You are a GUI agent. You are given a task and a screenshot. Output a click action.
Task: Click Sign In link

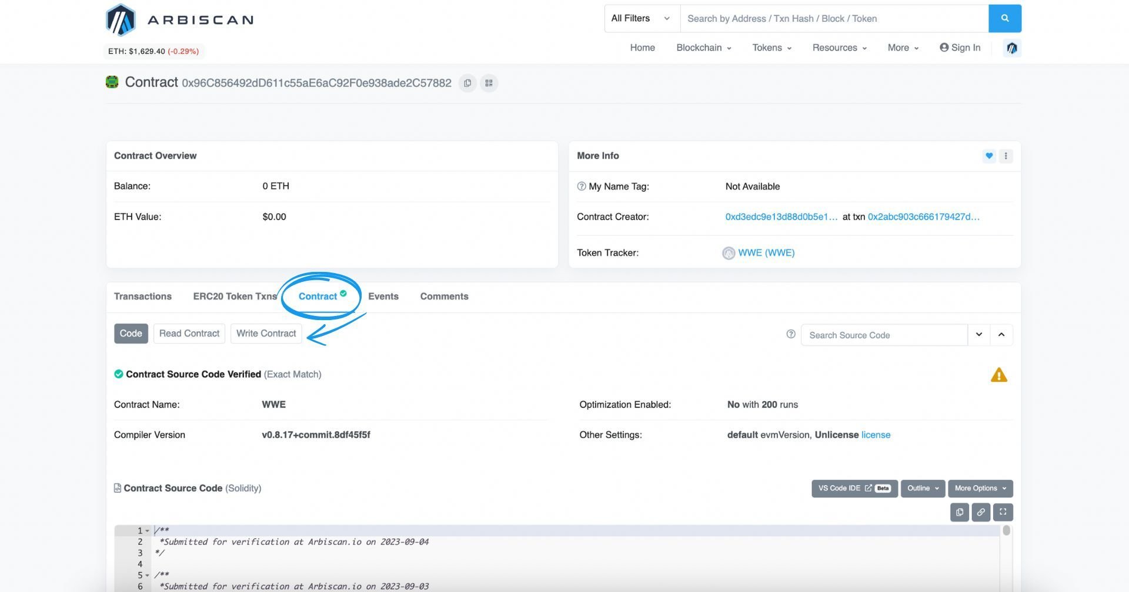(x=960, y=48)
